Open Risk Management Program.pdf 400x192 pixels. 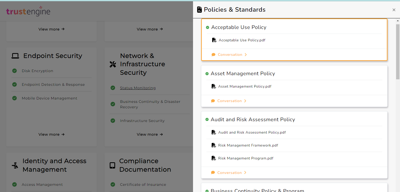246,158
